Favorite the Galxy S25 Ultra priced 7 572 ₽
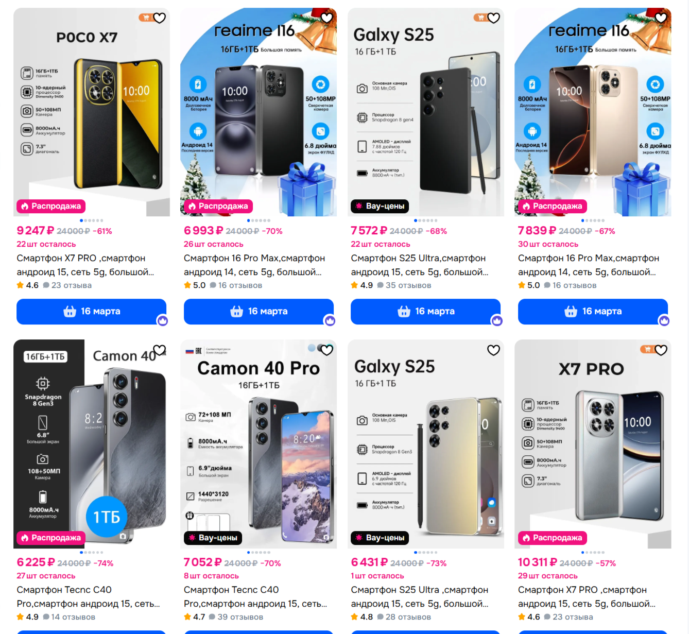689x634 pixels. coord(494,18)
